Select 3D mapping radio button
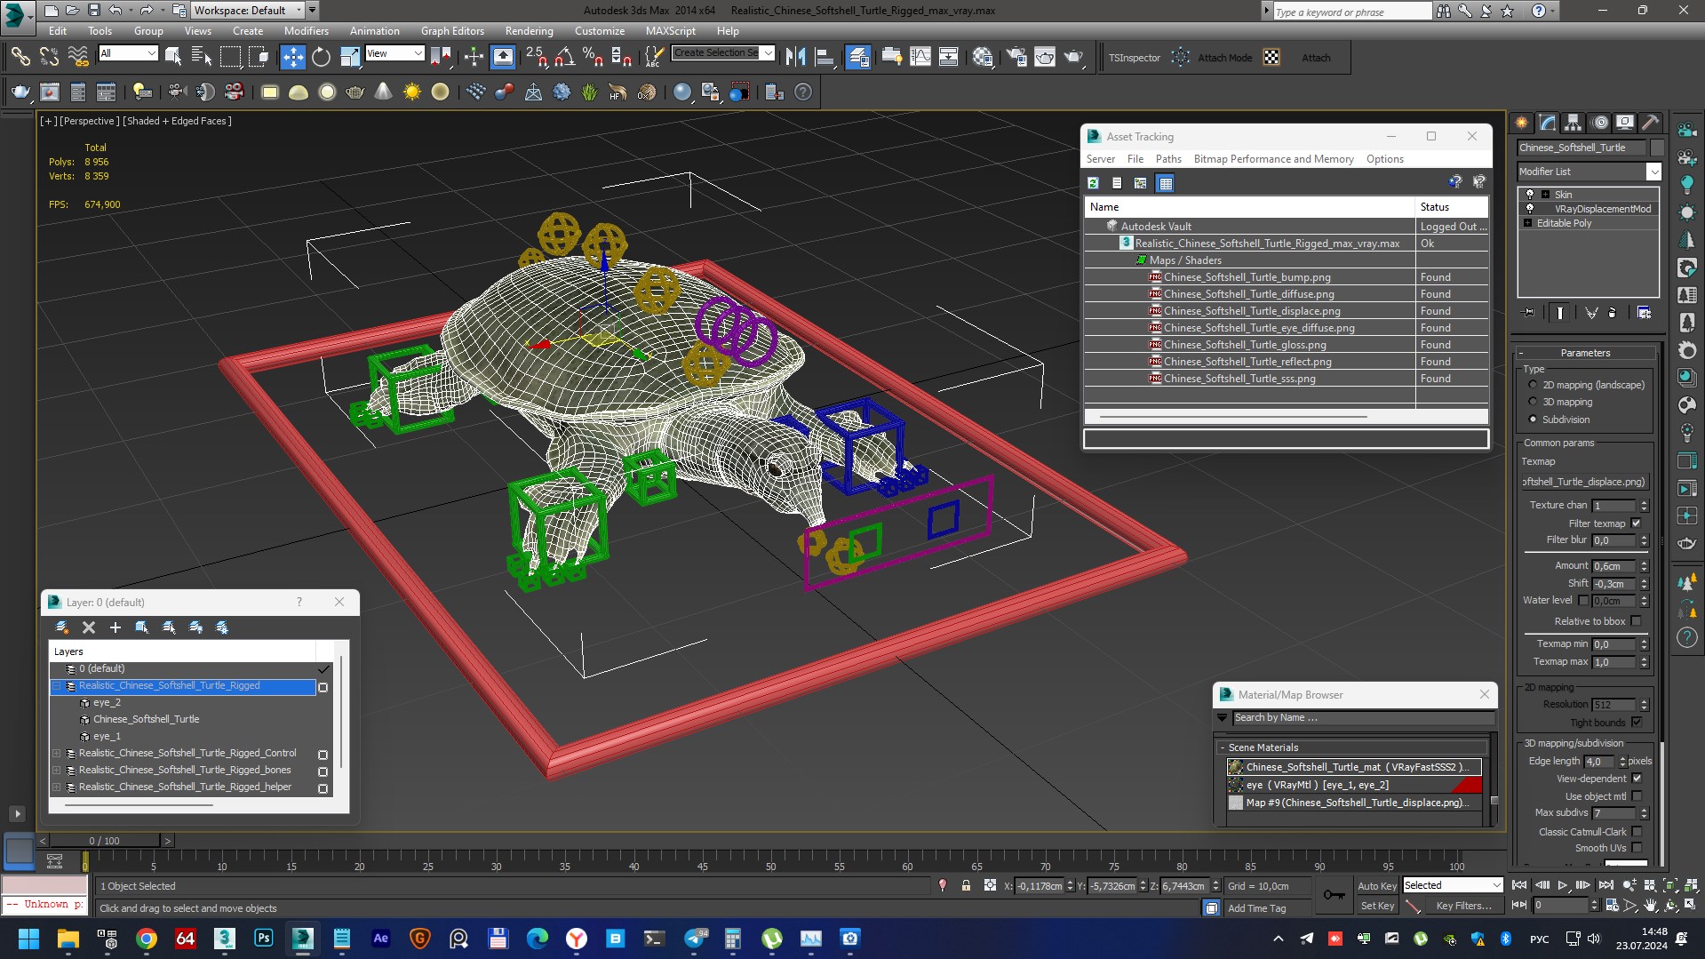 click(1533, 402)
